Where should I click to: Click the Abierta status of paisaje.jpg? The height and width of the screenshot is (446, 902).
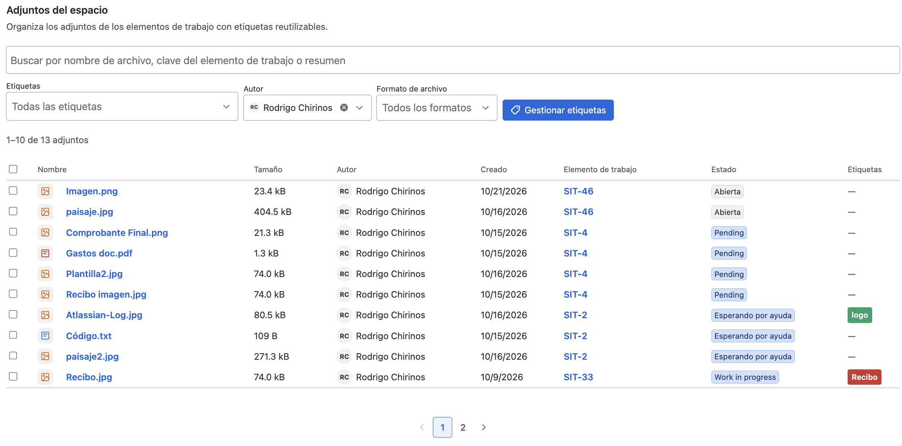pyautogui.click(x=727, y=212)
